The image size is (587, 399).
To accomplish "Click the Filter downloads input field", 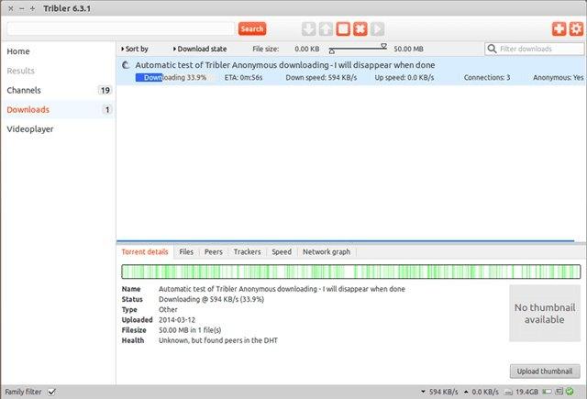I will (x=537, y=49).
